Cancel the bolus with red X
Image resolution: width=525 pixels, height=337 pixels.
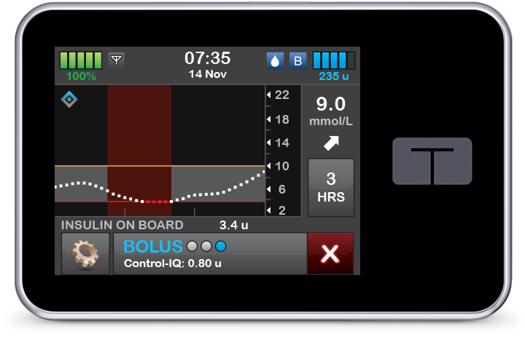330,253
